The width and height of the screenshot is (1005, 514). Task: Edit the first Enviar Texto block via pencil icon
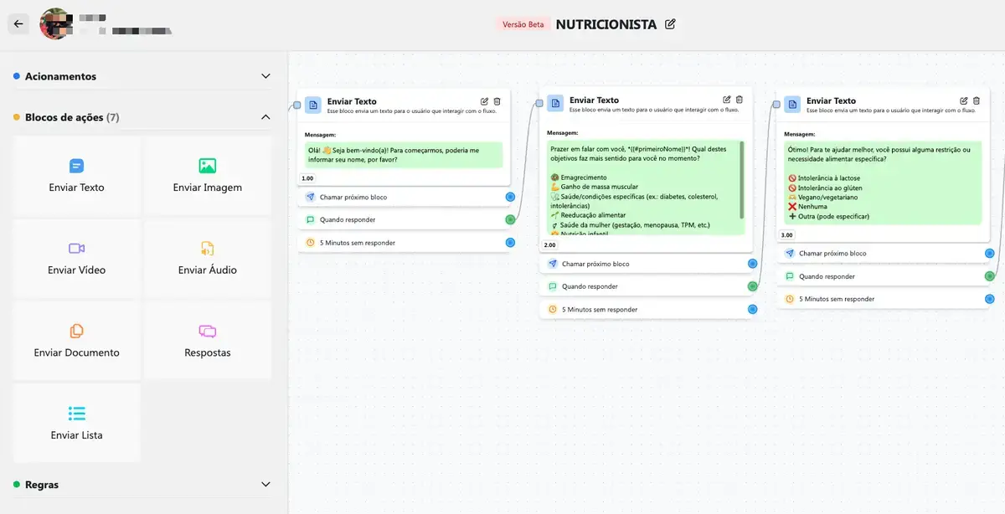point(484,100)
